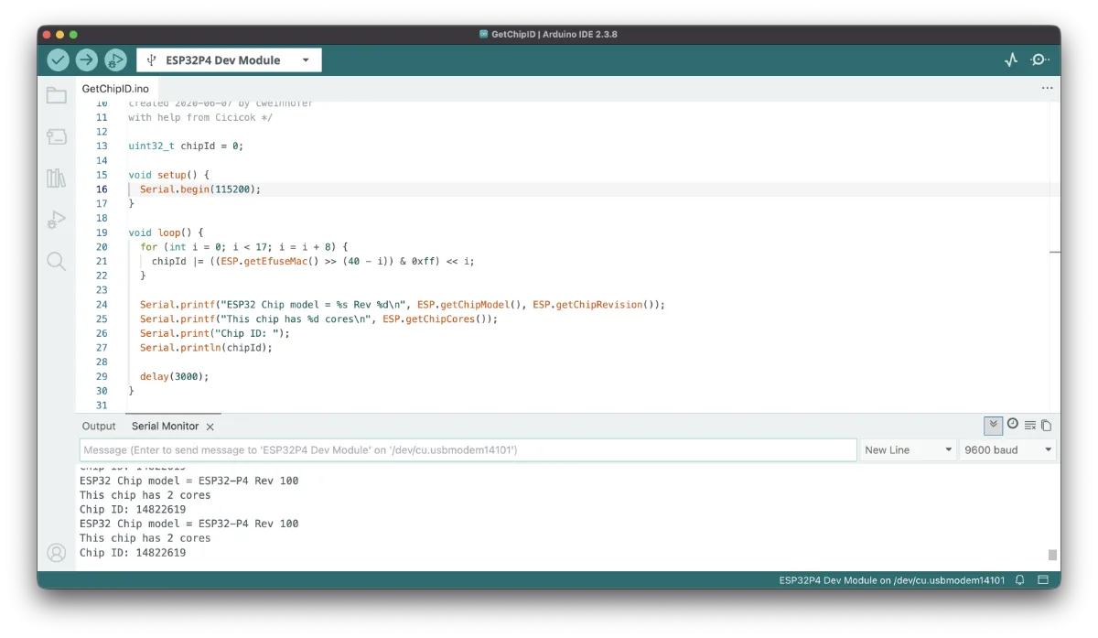1098x638 pixels.
Task: Click the Verify sketch checkmark button
Action: [58, 60]
